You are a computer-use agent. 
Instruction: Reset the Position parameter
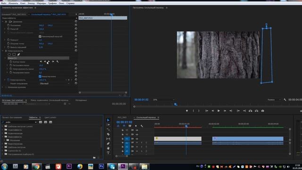76,25
